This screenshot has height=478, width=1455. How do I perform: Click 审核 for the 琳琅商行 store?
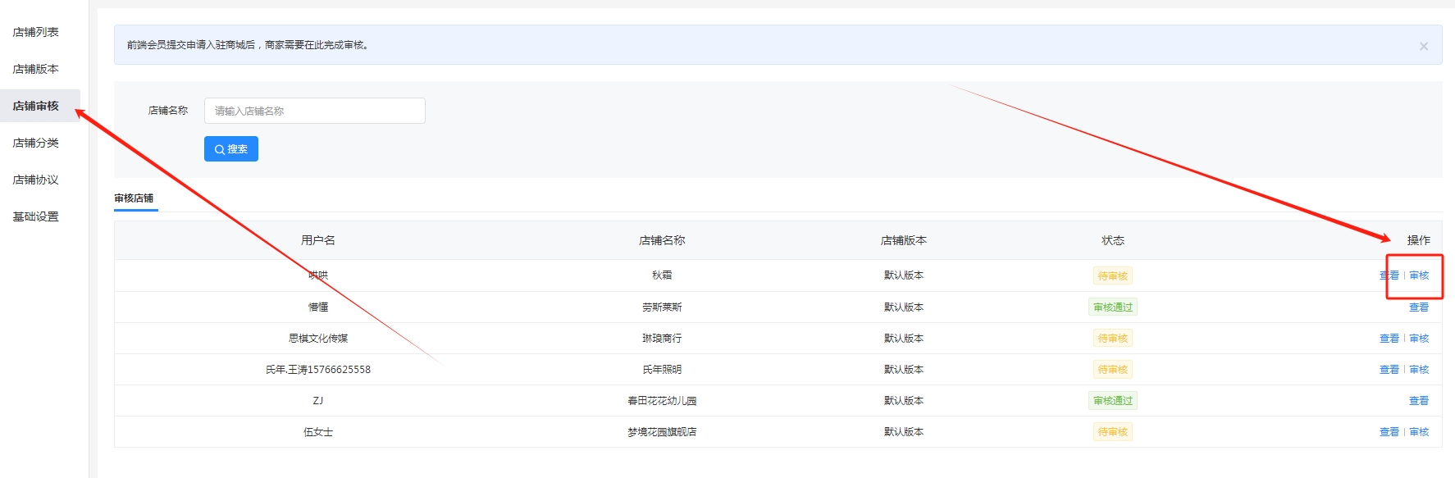[x=1419, y=339]
